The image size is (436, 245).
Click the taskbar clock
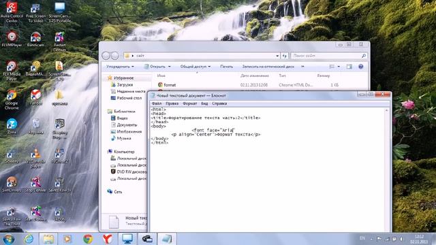pos(419,239)
